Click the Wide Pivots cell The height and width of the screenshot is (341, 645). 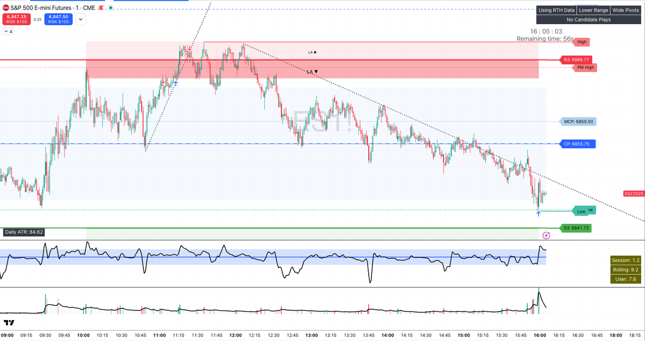626,10
